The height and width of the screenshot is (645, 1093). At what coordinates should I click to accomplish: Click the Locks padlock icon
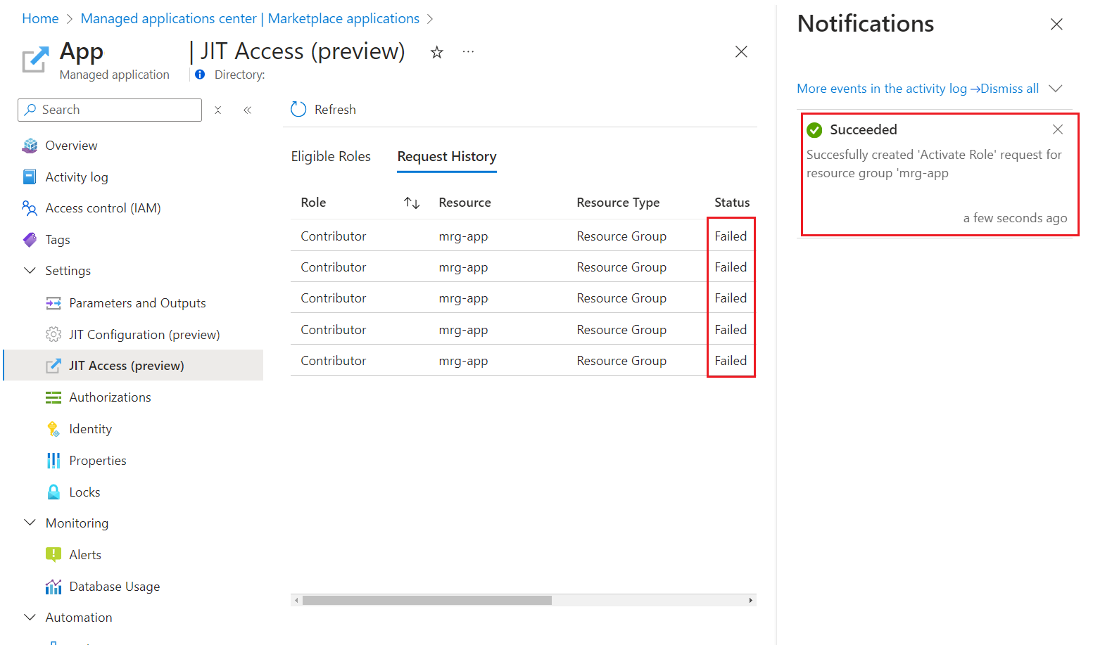[53, 492]
